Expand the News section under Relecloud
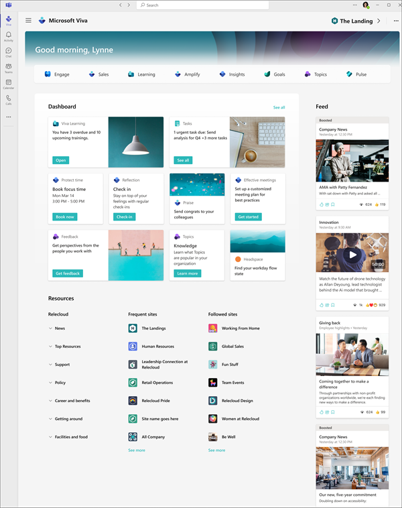The width and height of the screenshot is (402, 508). (50, 328)
